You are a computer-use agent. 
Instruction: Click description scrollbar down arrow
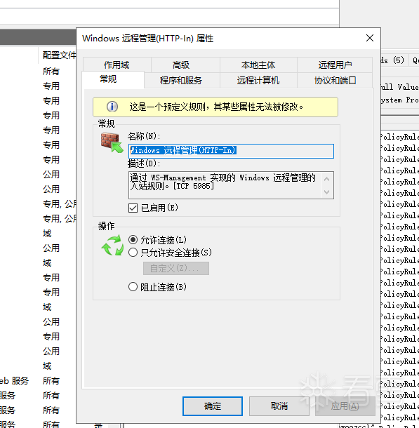click(327, 192)
